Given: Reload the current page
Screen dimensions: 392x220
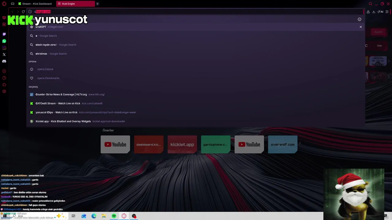Looking at the screenshot, I should coord(23,12).
